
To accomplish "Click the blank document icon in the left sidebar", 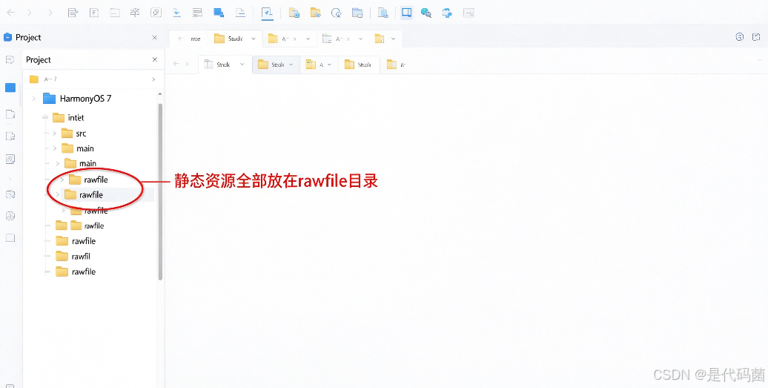I will 10,114.
